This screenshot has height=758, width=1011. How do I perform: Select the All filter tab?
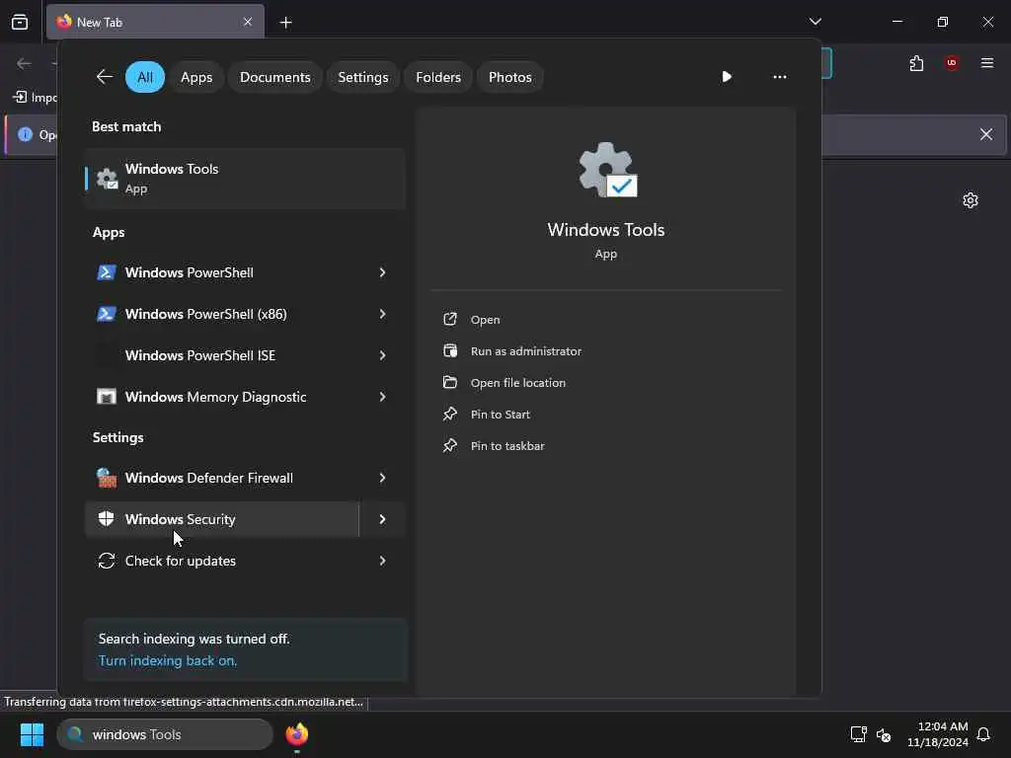tap(145, 77)
